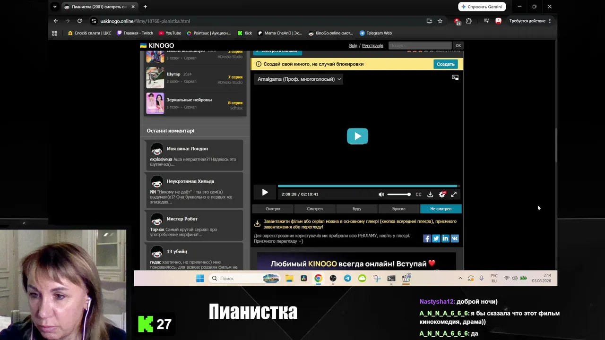This screenshot has width=605, height=340.
Task: Share the page on VK
Action: 455,238
